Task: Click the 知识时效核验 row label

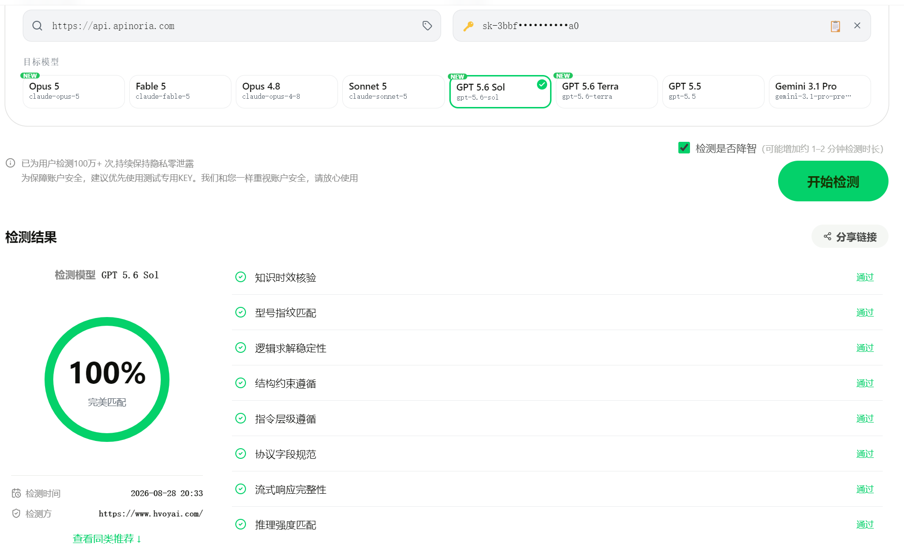Action: tap(286, 277)
